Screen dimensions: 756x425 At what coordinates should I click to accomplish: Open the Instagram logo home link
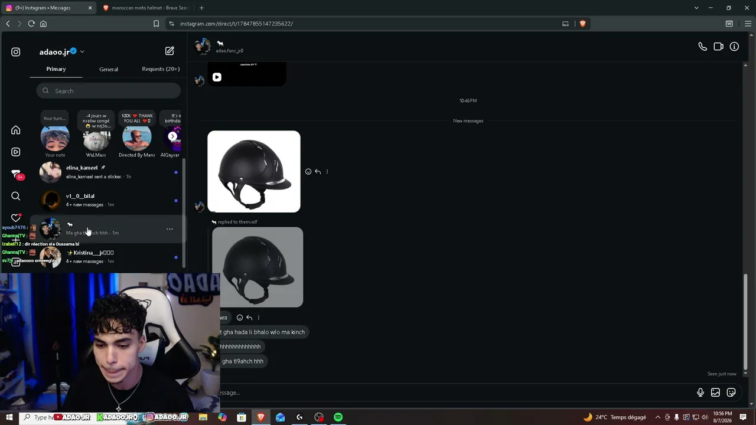[16, 52]
